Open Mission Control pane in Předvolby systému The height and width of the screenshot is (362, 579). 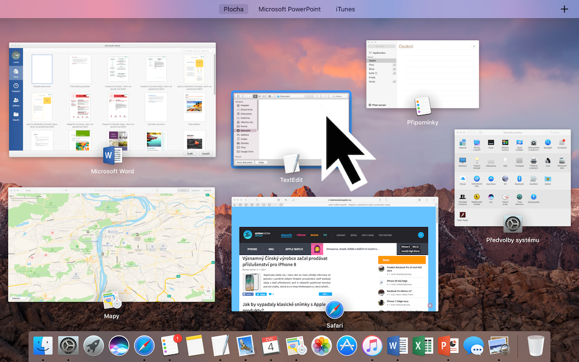point(505,144)
